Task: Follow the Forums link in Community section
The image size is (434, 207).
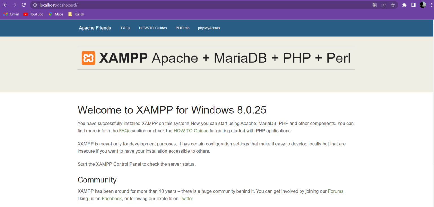Action: pyautogui.click(x=335, y=191)
